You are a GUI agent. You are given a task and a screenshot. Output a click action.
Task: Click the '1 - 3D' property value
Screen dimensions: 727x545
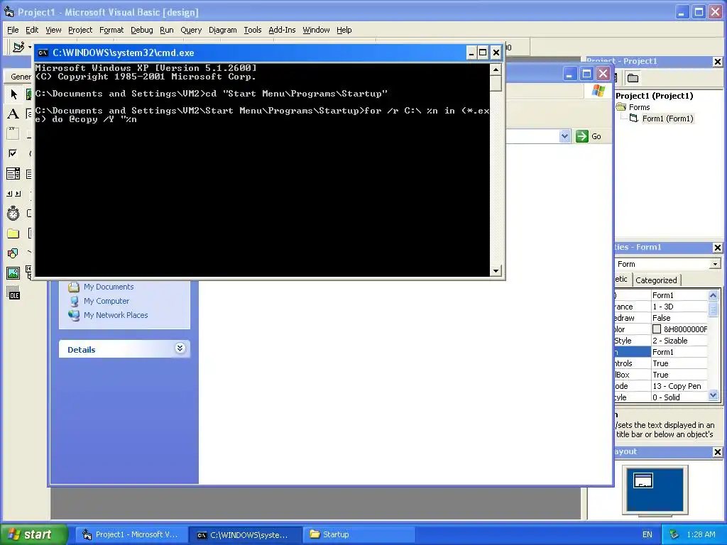tap(679, 307)
